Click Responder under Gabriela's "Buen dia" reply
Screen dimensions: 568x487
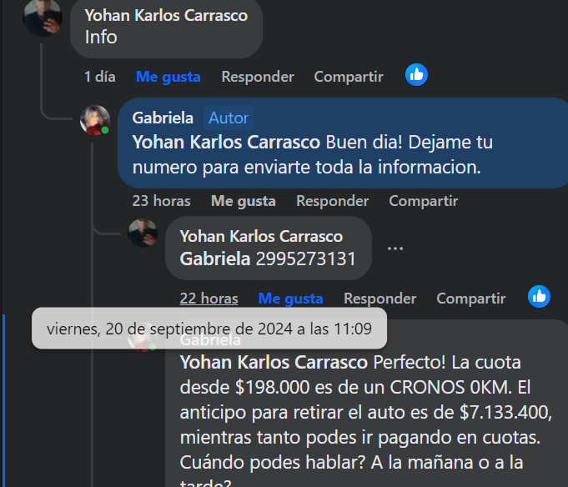[332, 201]
